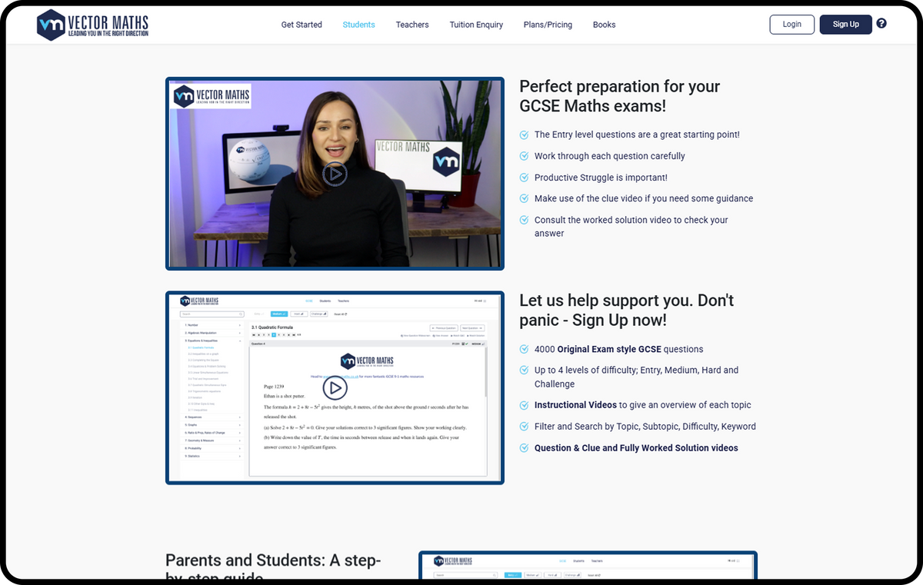Screen dimensions: 923x585
Task: Click the "Let us help support you" heading
Action: (x=627, y=310)
